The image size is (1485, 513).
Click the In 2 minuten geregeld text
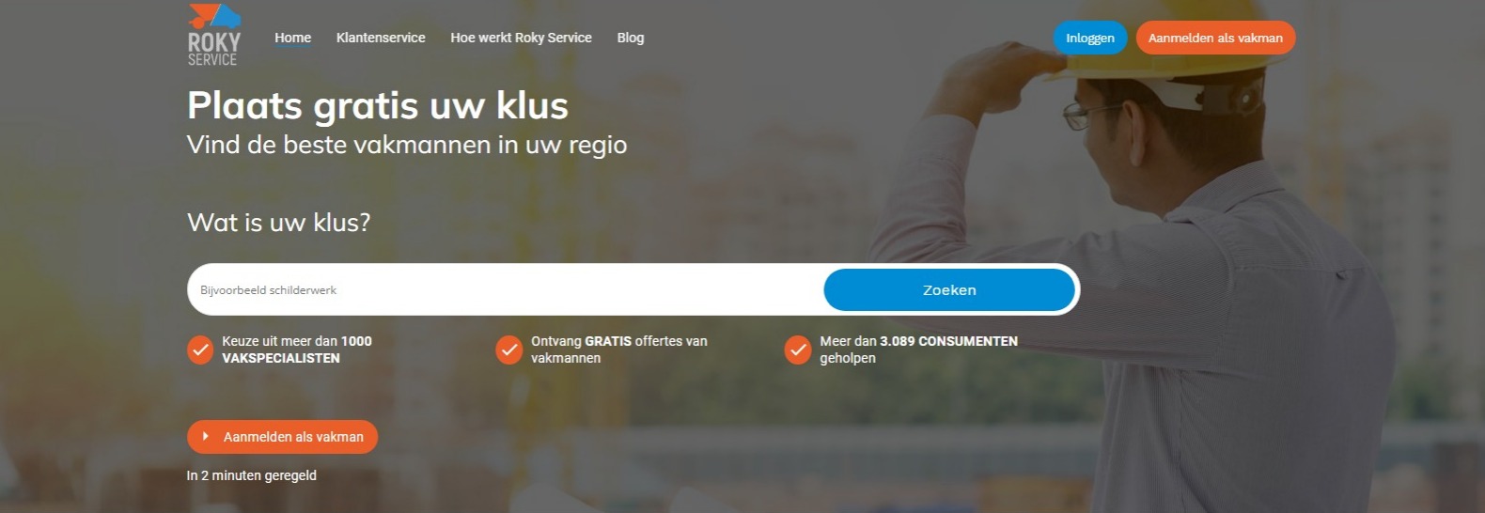(252, 475)
